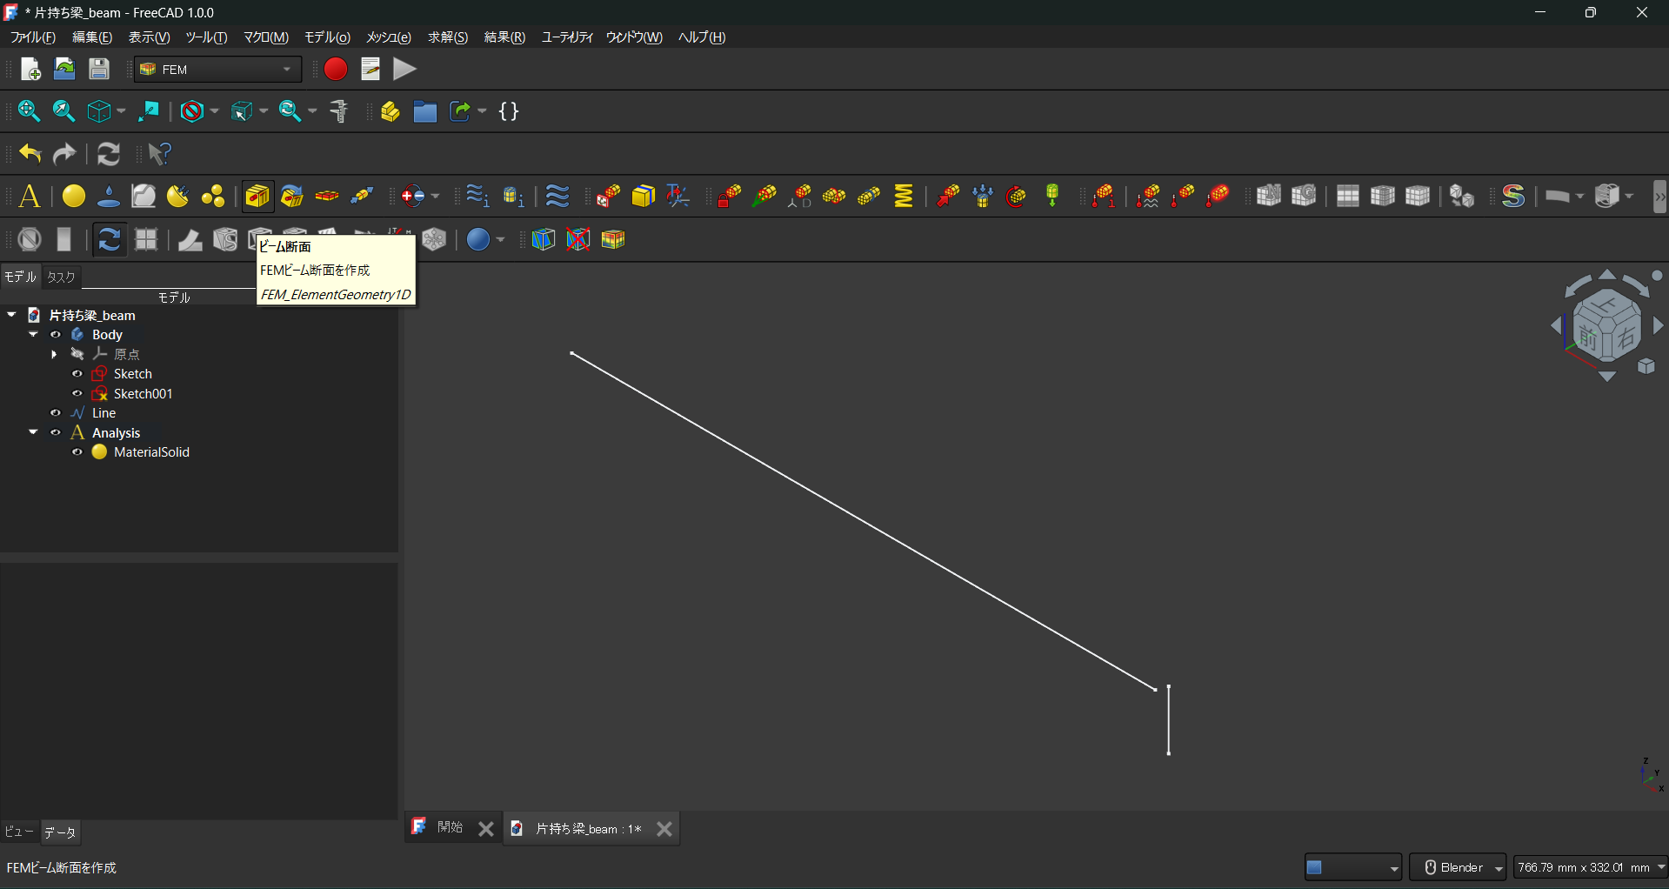Create beam cross-section (ビーム断面) tool
Viewport: 1669px width, 889px height.
(x=257, y=197)
